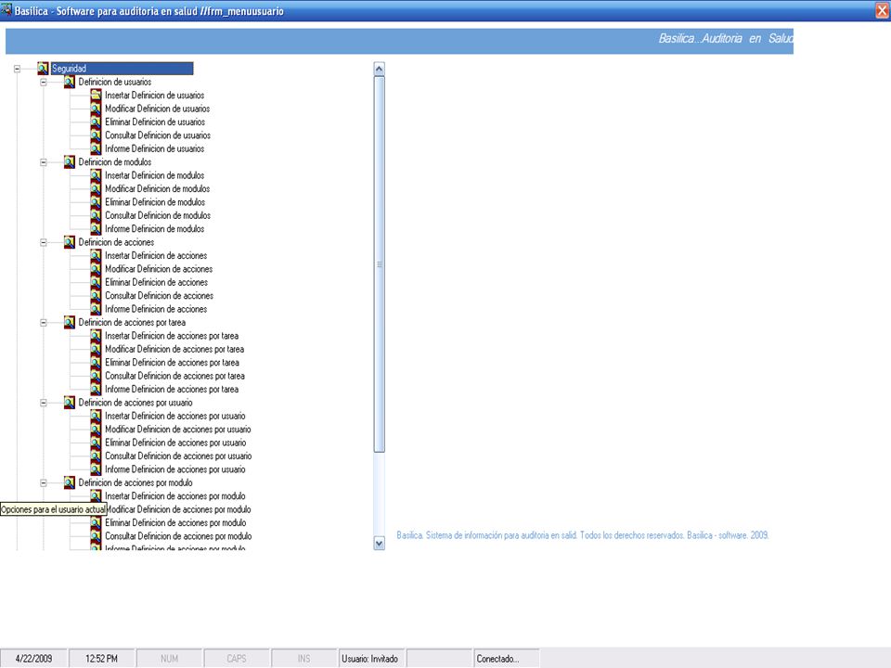Click icon of Insertar Definicion de acciones por tarea
This screenshot has width=891, height=668.
point(96,336)
